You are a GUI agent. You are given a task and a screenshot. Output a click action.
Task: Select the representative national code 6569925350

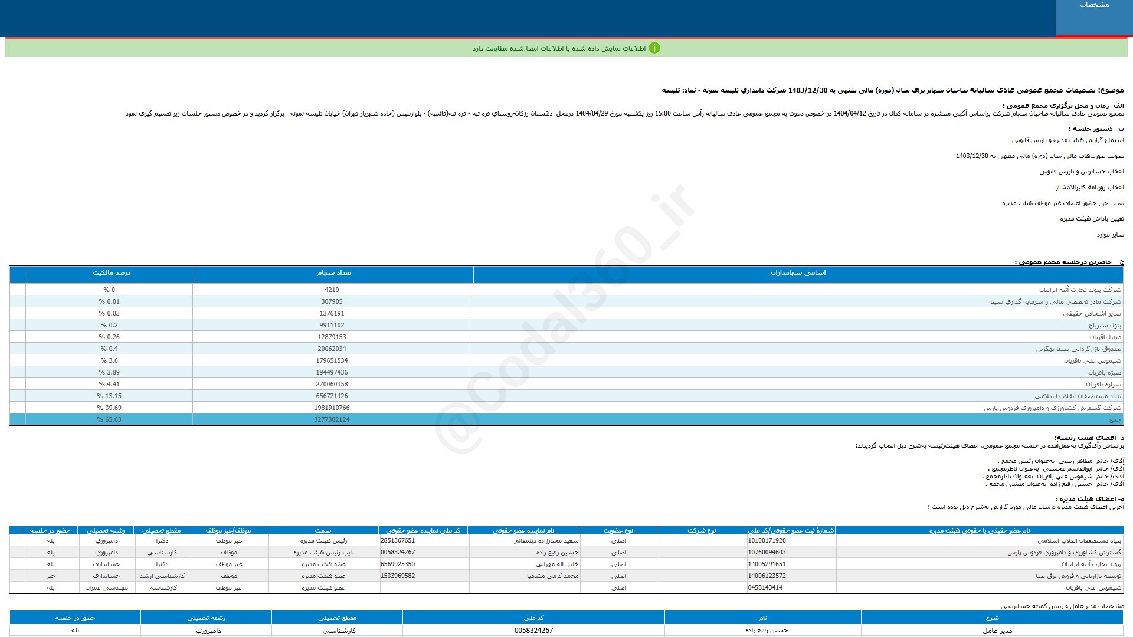pyautogui.click(x=398, y=564)
